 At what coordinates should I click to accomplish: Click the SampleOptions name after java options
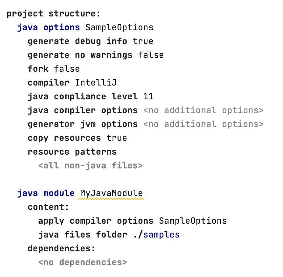click(x=119, y=27)
